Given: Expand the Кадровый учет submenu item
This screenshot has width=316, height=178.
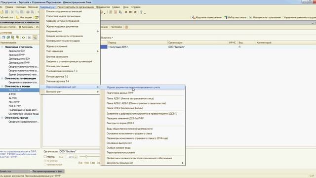Looking at the screenshot, I should coord(70,32).
